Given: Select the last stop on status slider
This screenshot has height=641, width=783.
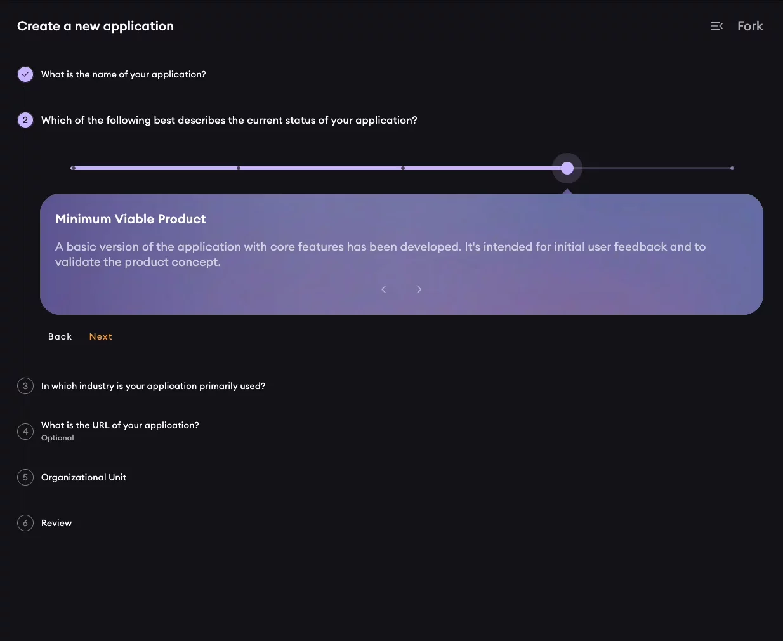Looking at the screenshot, I should click(732, 168).
